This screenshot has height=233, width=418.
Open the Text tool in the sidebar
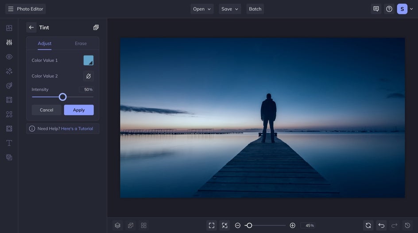point(9,143)
